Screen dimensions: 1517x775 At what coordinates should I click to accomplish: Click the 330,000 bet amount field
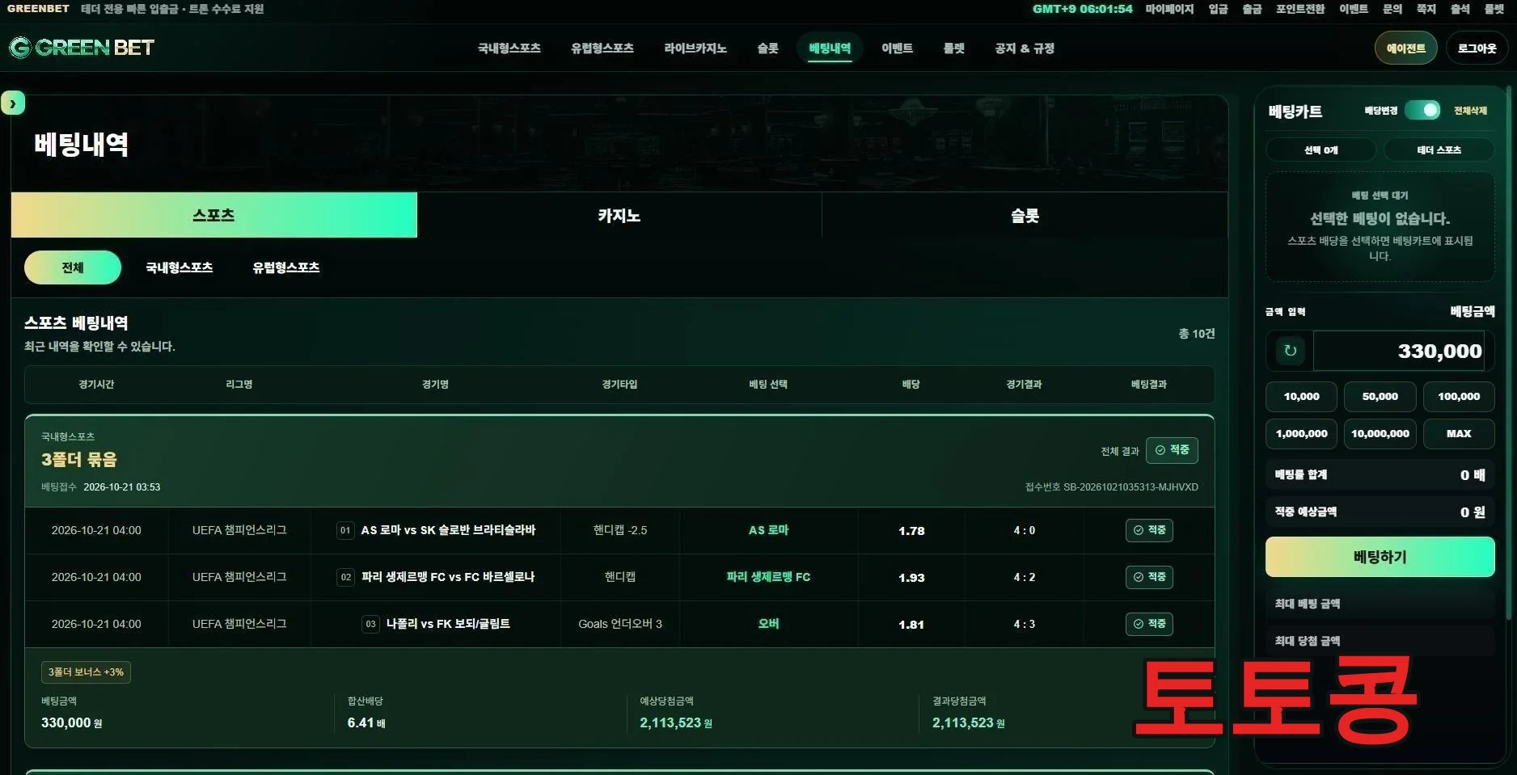coord(1399,351)
